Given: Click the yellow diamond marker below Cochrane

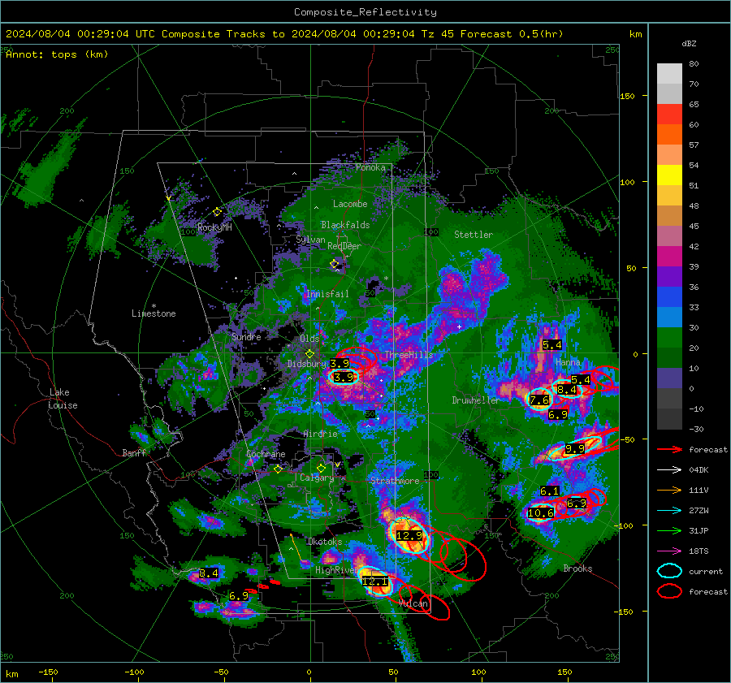Looking at the screenshot, I should pos(279,469).
